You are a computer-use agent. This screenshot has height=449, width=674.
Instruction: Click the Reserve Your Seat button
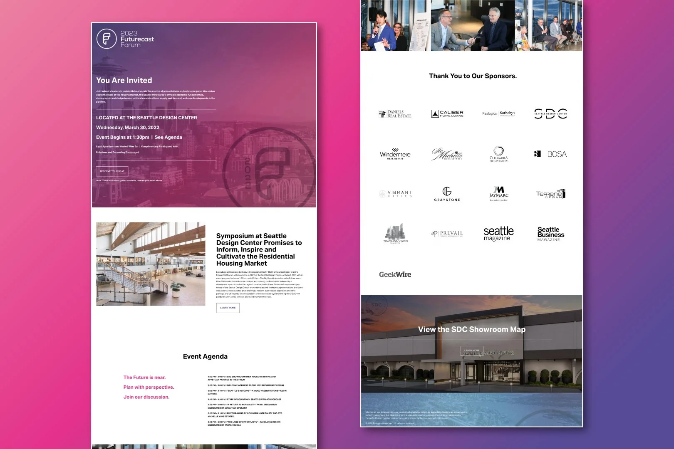point(112,171)
